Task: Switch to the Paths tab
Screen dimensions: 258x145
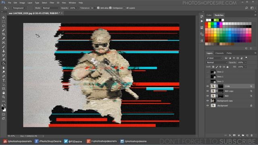Action: pos(229,53)
